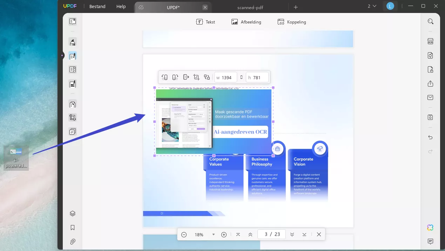Expand the open windows count dropdown showing 2
Viewport: 445px width, 251px height.
(372, 6)
